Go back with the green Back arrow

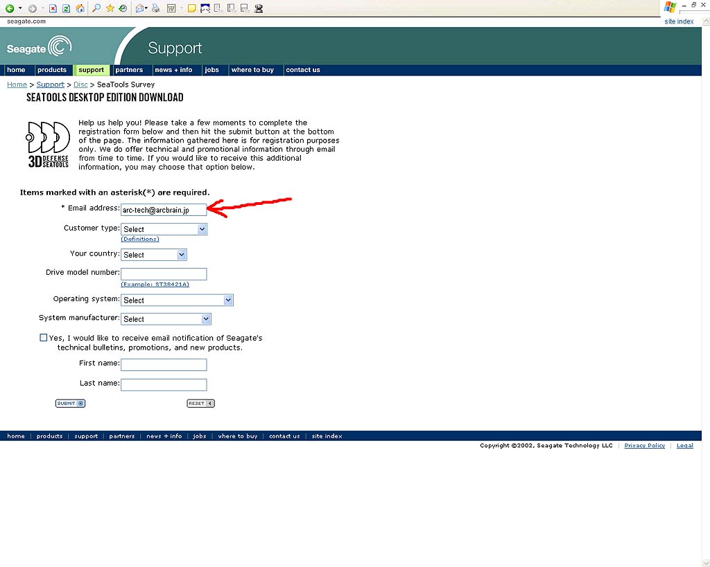click(x=10, y=8)
